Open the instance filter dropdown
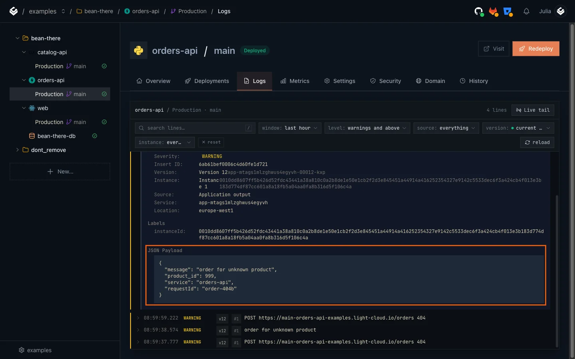 tap(165, 142)
